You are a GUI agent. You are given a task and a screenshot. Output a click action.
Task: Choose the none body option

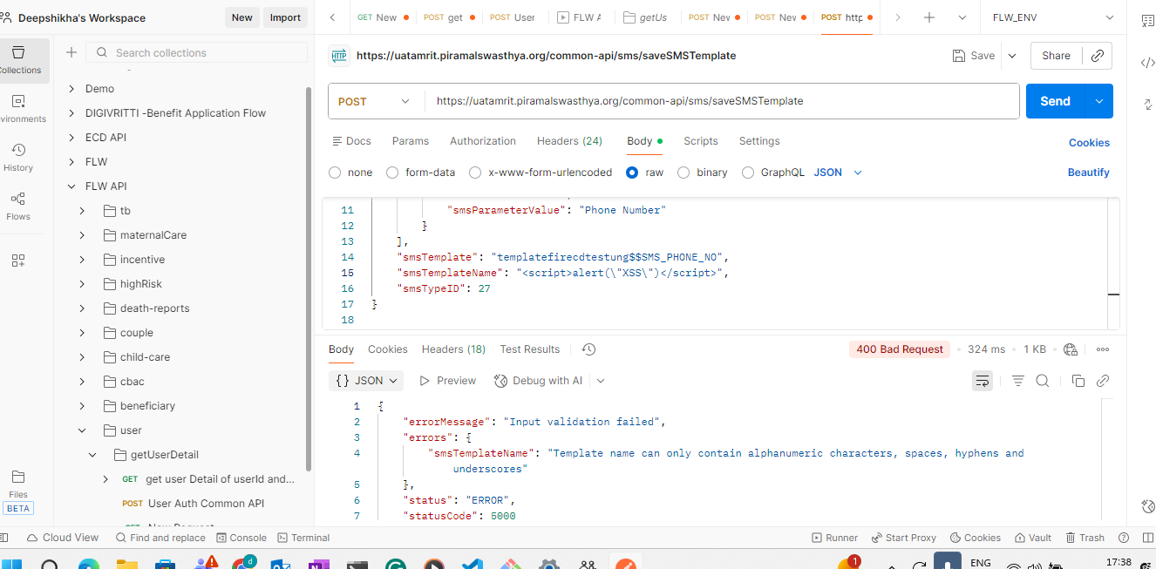[335, 173]
